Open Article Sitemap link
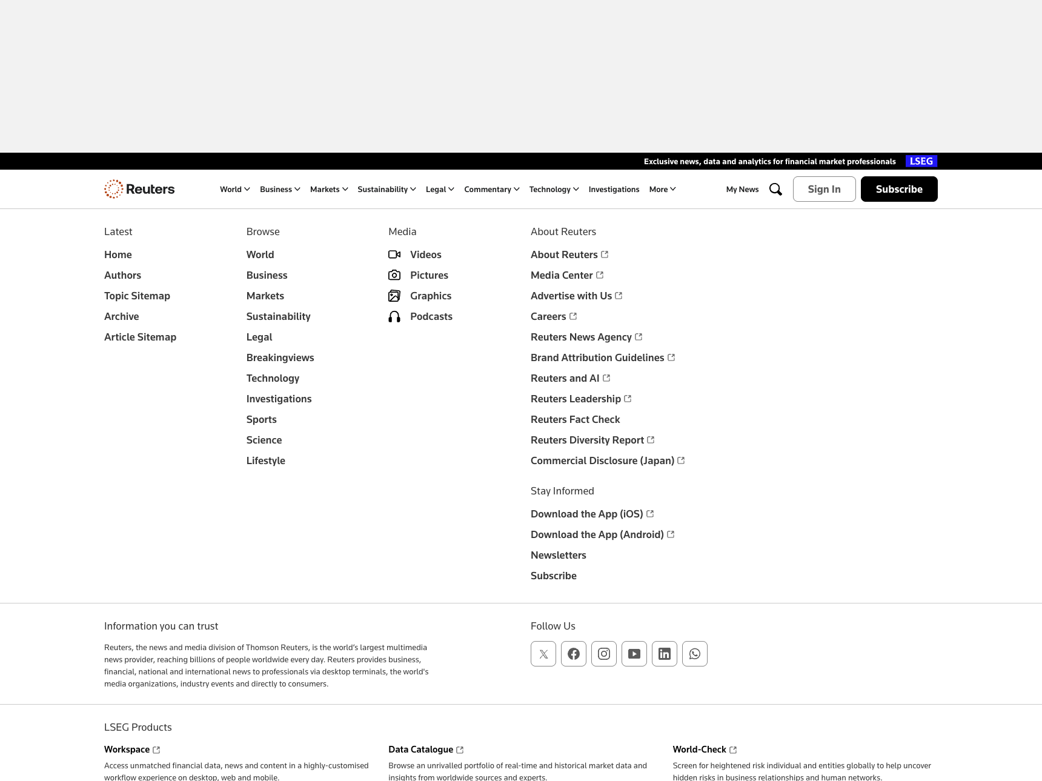Image resolution: width=1042 pixels, height=781 pixels. [140, 337]
